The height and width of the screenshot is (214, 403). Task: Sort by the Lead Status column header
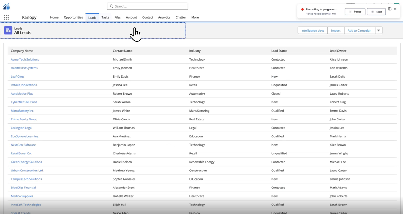point(279,51)
